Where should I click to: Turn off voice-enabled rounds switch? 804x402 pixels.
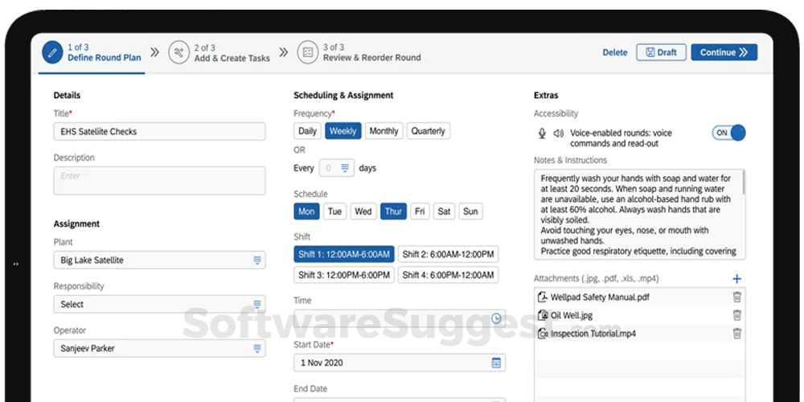pos(728,133)
